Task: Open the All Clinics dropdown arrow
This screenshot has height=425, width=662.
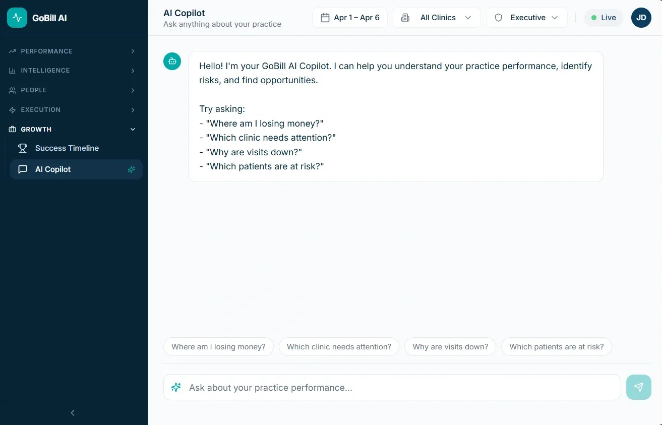Action: [468, 18]
